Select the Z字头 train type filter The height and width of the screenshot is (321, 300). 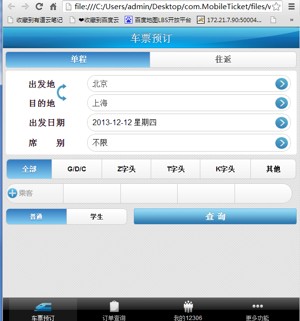tap(126, 169)
